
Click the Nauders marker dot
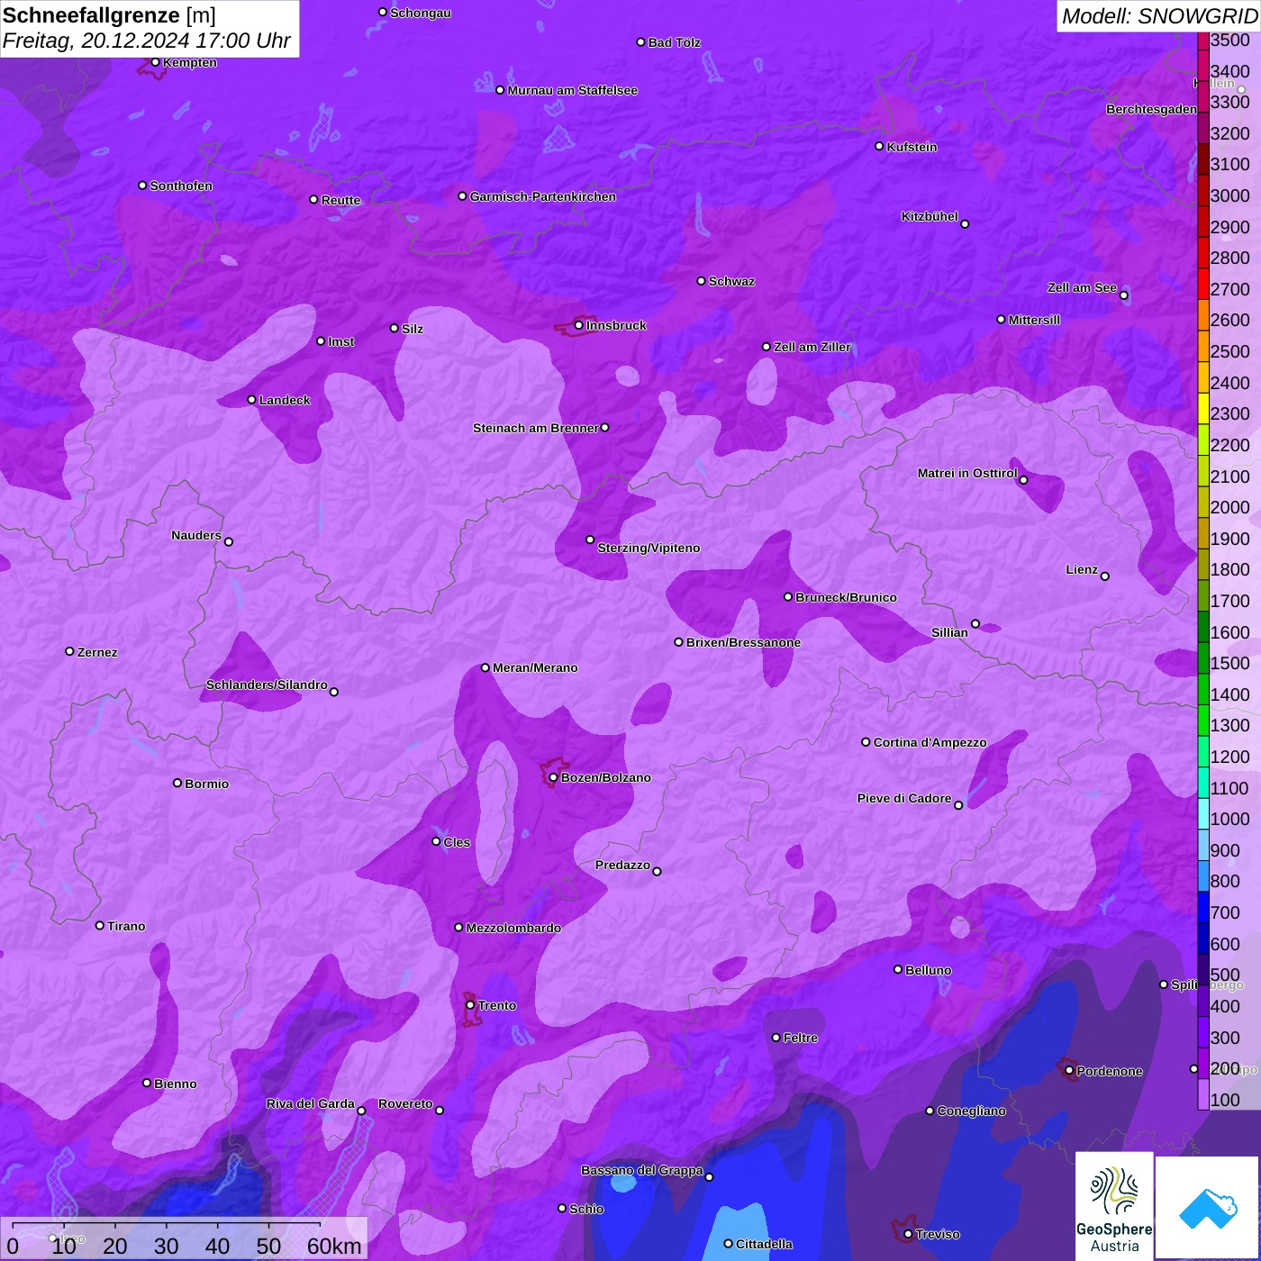point(229,542)
